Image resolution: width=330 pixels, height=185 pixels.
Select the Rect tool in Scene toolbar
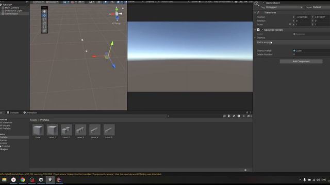point(44,27)
